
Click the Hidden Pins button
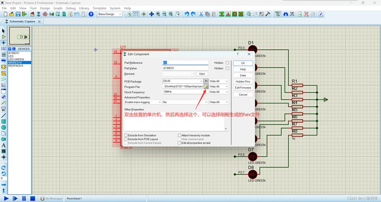[x=243, y=81]
